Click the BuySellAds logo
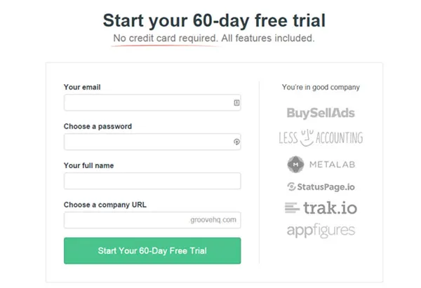This screenshot has height=288, width=421. point(320,112)
